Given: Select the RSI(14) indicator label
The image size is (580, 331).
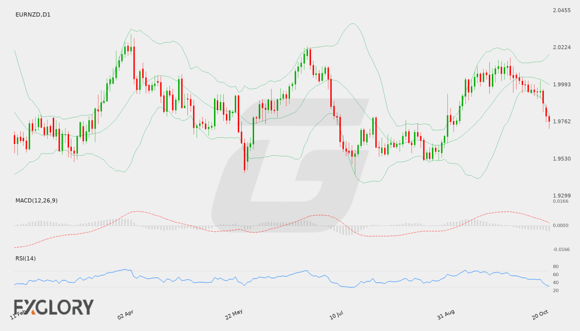Looking at the screenshot, I should pos(26,258).
